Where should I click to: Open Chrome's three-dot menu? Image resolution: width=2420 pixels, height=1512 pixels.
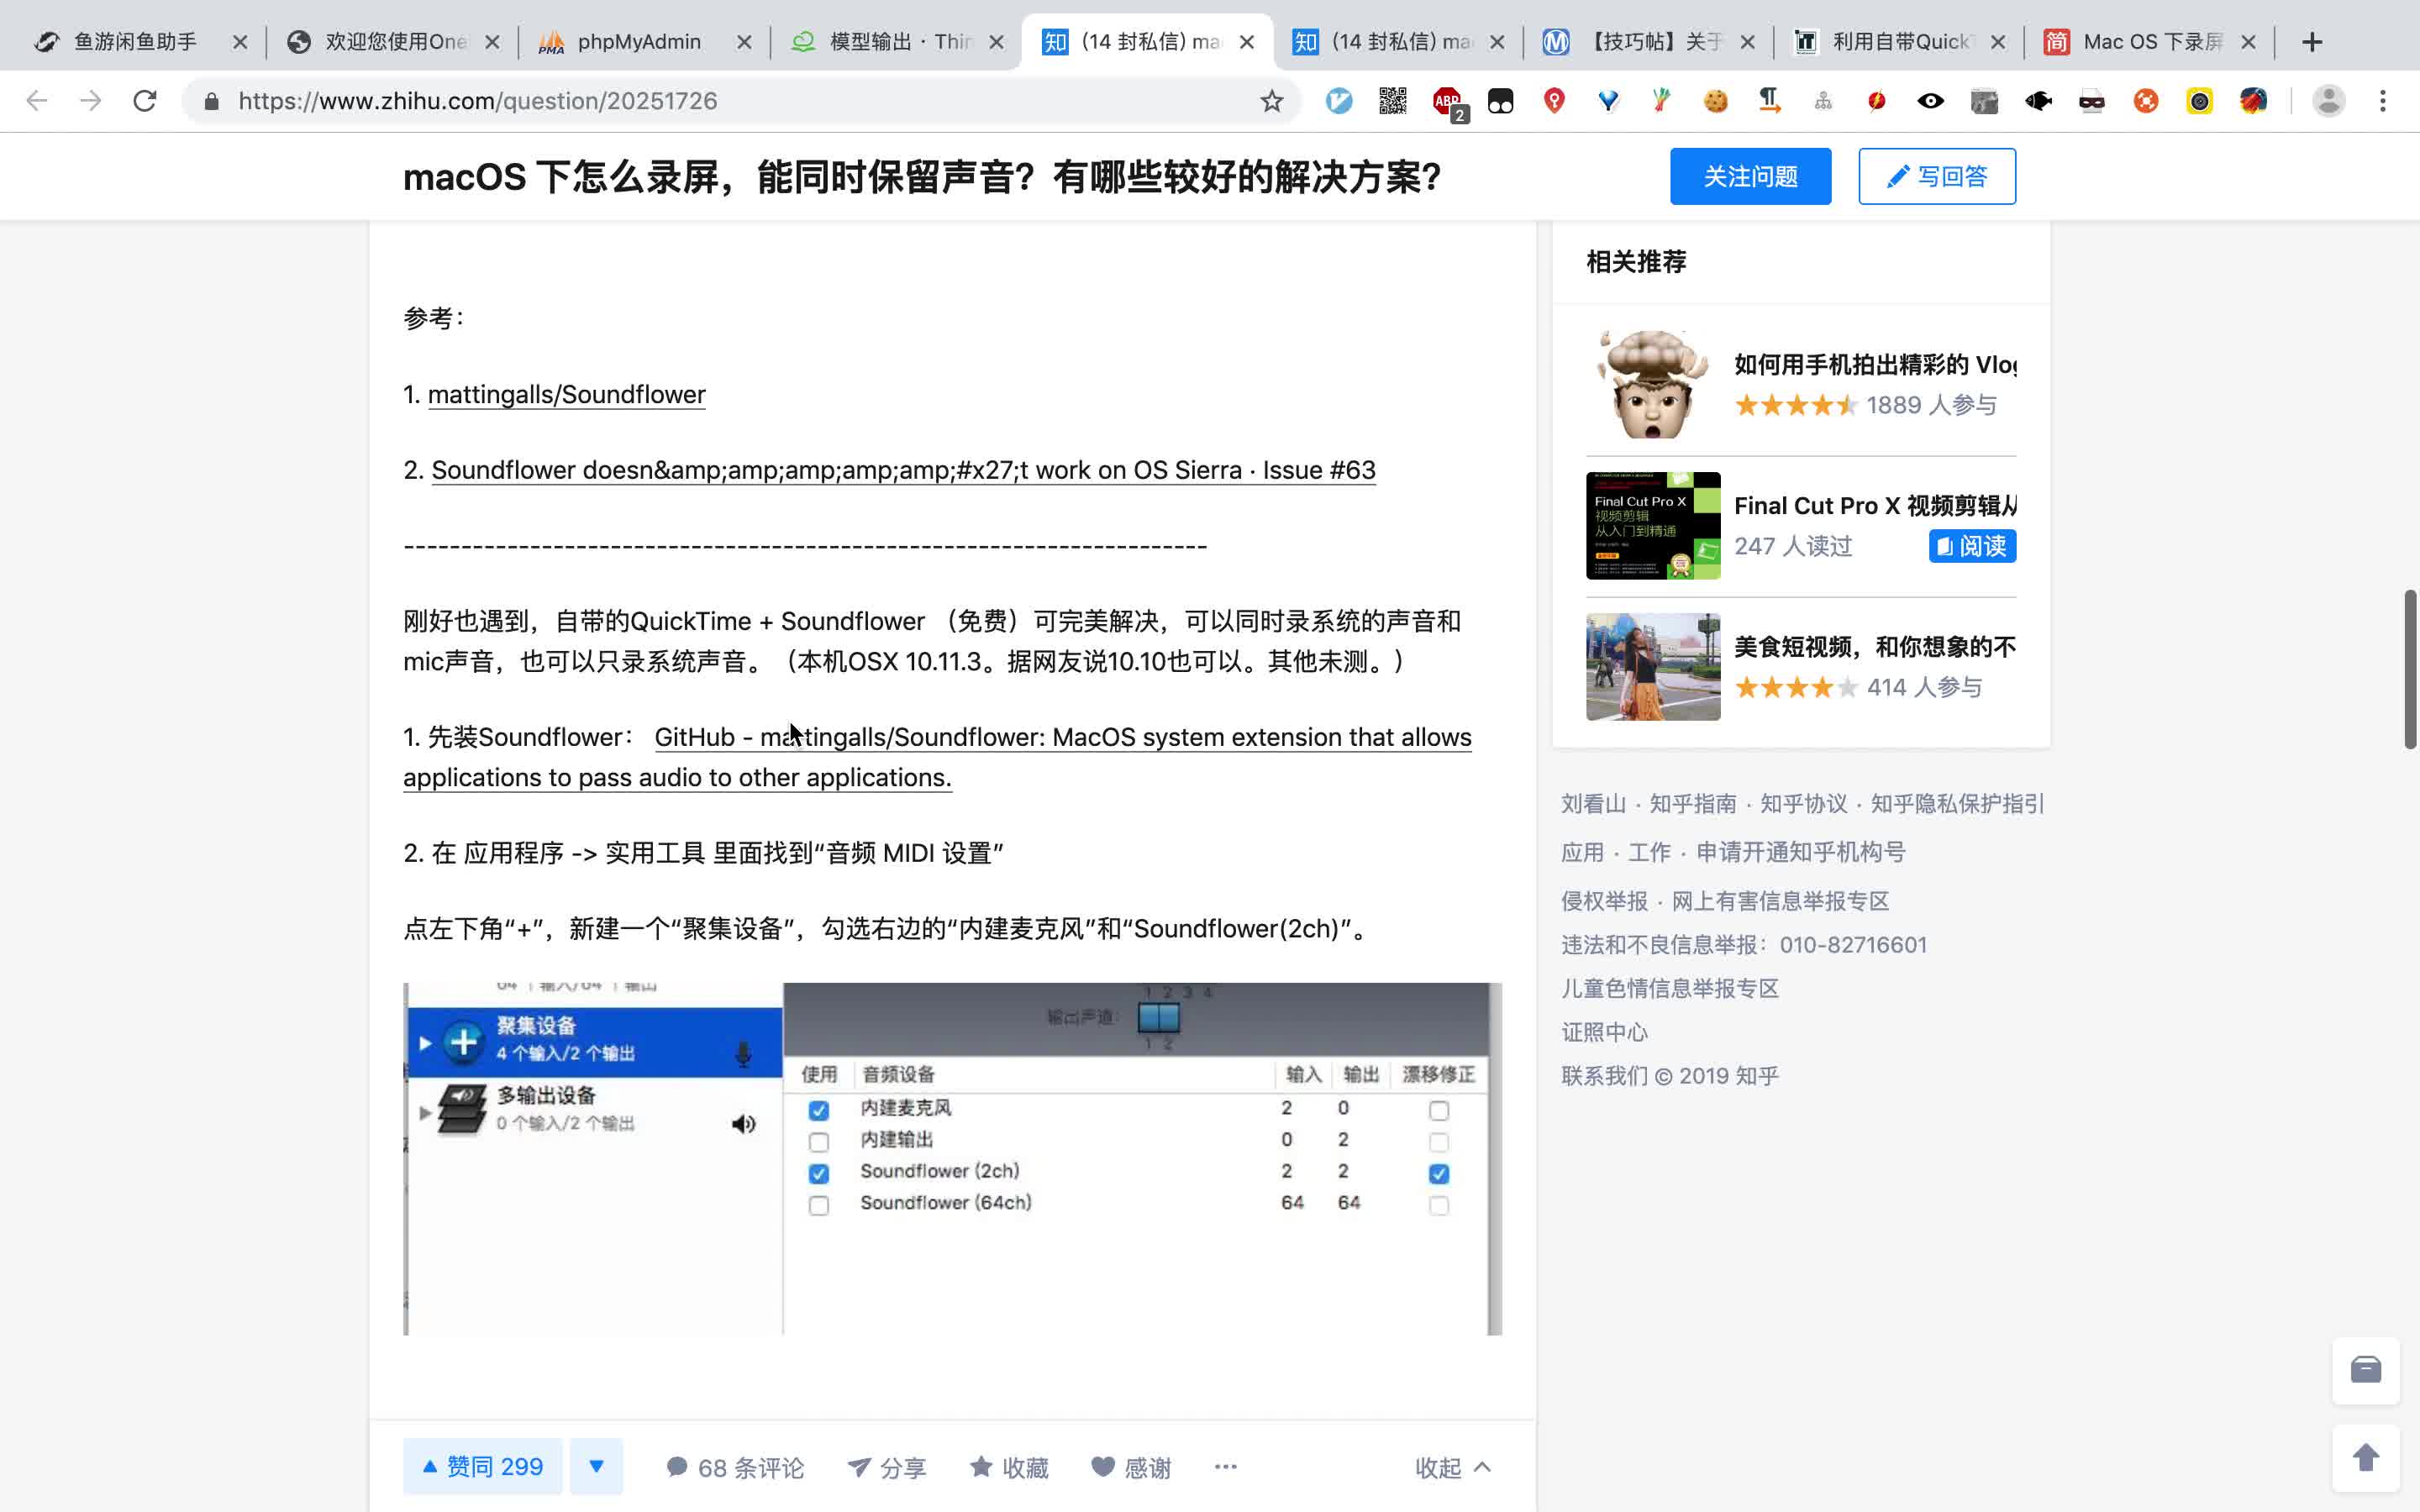point(2383,101)
